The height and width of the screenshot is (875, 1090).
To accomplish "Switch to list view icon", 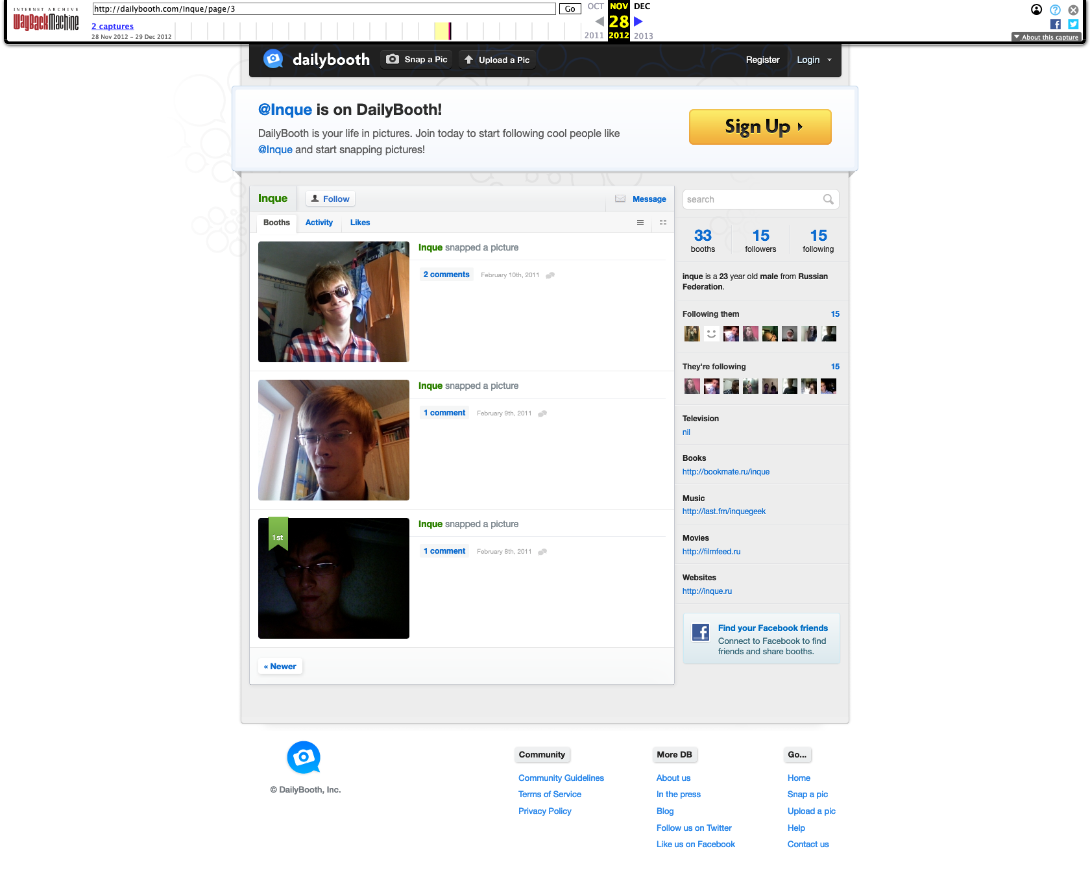I will tap(640, 223).
